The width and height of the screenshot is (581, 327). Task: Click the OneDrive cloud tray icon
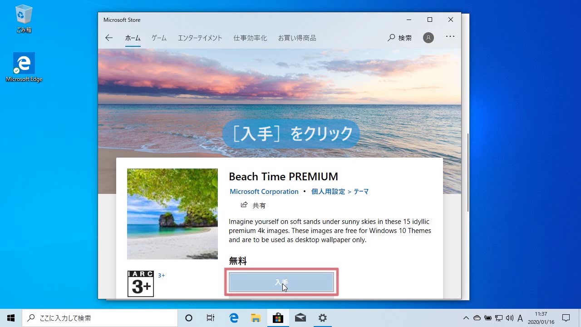point(477,318)
